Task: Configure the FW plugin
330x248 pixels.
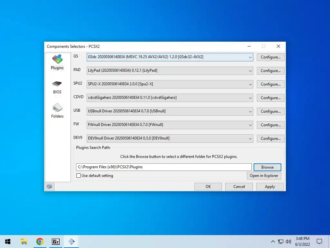Action: click(x=270, y=125)
